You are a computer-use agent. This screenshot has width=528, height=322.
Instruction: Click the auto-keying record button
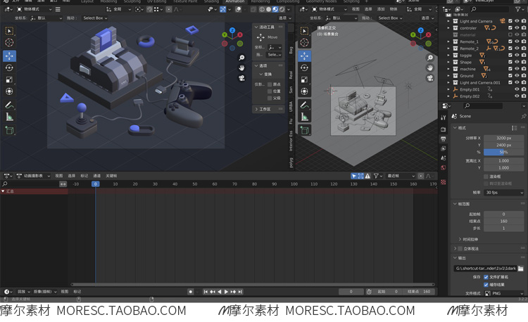coord(191,292)
